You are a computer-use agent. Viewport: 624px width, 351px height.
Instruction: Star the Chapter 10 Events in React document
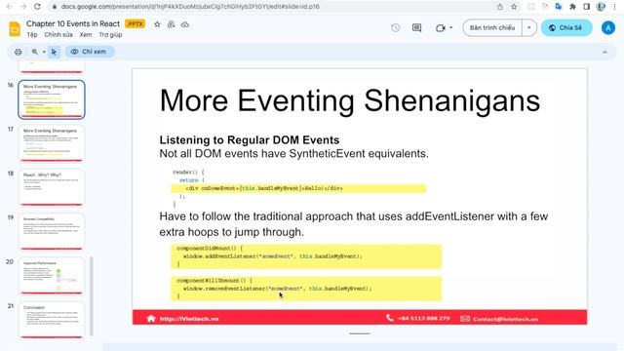(x=157, y=24)
